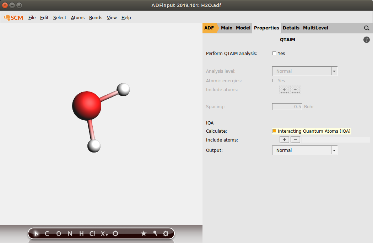Add atoms to IQA include list
The width and height of the screenshot is (373, 243).
point(284,140)
